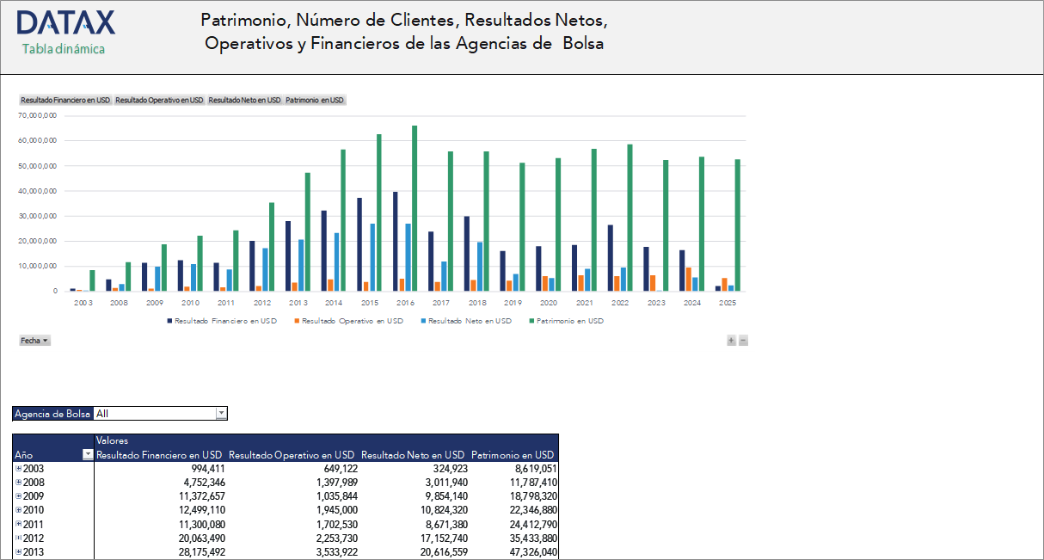The height and width of the screenshot is (560, 1044).
Task: Click the "+" expand entire field icon
Action: pyautogui.click(x=731, y=341)
